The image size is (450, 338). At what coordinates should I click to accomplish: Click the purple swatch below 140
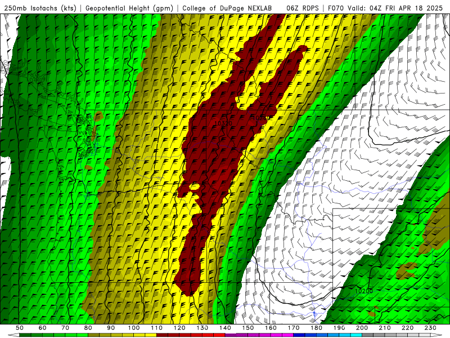pyautogui.click(x=231, y=335)
